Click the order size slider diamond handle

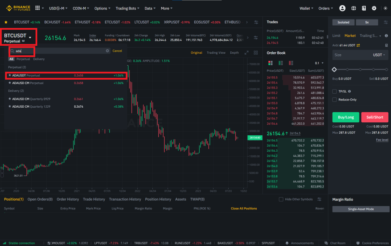point(334,70)
